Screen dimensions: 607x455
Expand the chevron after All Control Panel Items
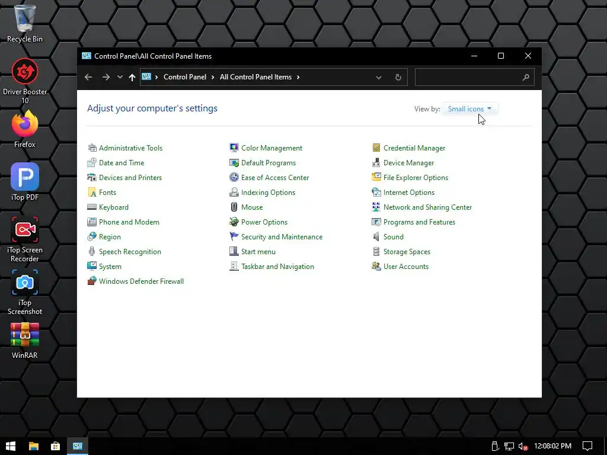pos(298,77)
